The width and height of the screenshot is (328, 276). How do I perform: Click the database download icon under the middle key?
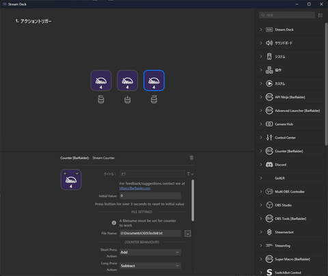pos(127,100)
